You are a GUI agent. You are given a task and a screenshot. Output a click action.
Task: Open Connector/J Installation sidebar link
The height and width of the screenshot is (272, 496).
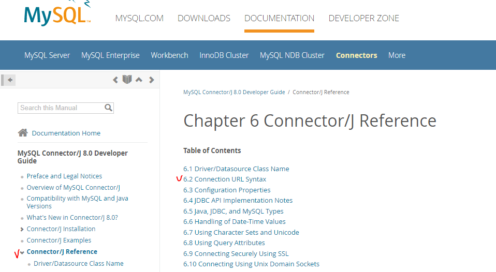pos(61,229)
